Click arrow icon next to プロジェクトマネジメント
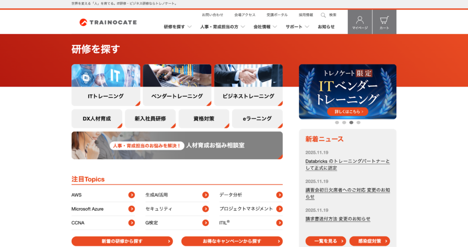 pyautogui.click(x=279, y=209)
